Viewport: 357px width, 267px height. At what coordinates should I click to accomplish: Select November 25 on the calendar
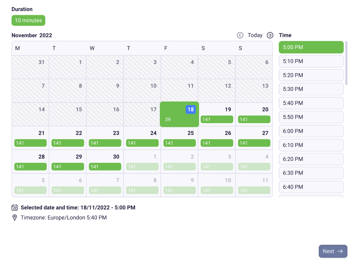pyautogui.click(x=179, y=138)
